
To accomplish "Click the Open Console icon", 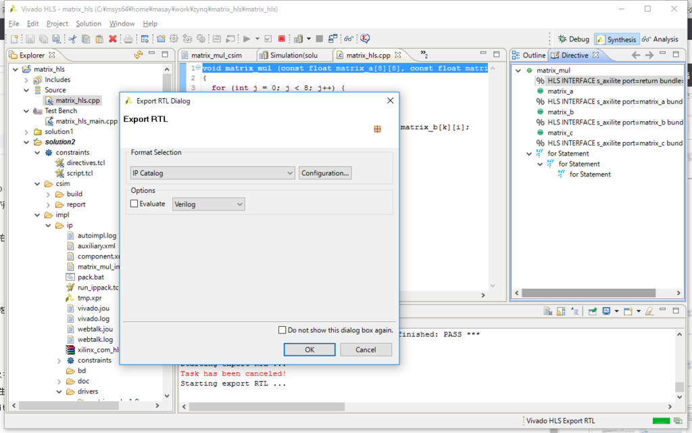I will (628, 311).
